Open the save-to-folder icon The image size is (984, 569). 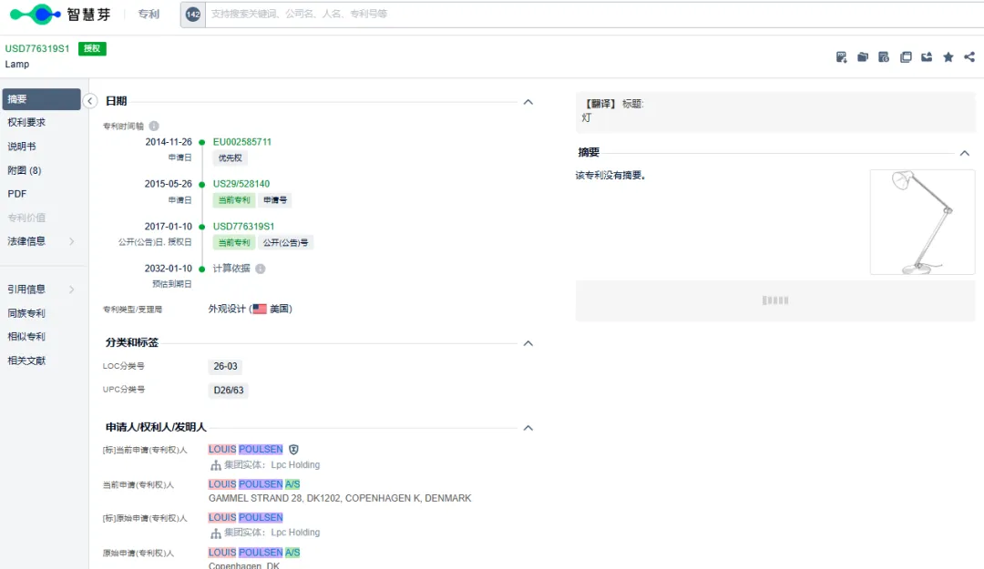coord(863,57)
